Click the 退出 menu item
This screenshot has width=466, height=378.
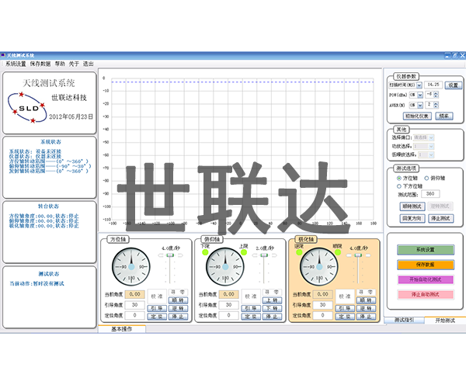tap(89, 64)
